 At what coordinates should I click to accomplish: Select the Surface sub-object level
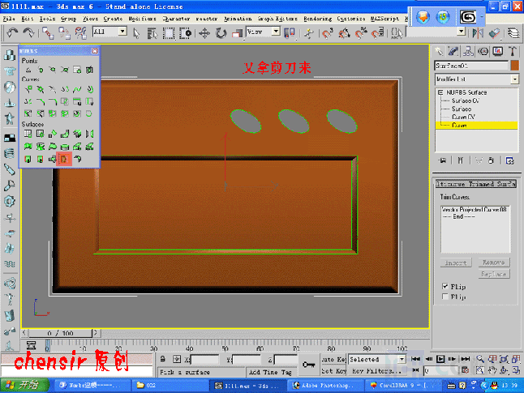click(462, 109)
